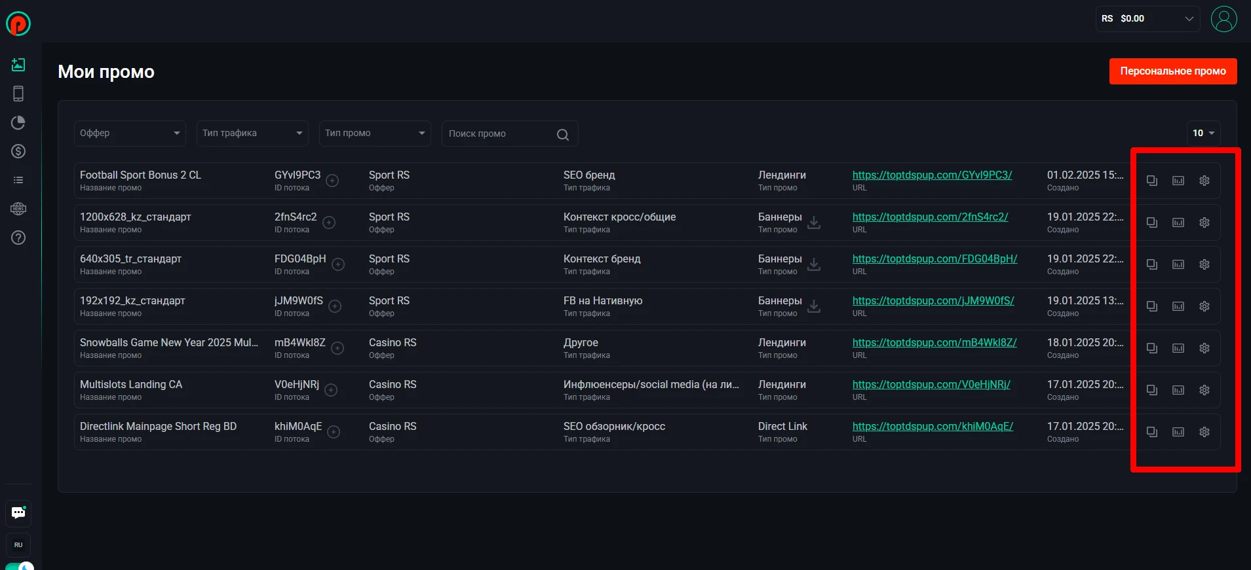The height and width of the screenshot is (570, 1251).
Task: Expand the Тип трафика filter dropdown
Action: 252,133
